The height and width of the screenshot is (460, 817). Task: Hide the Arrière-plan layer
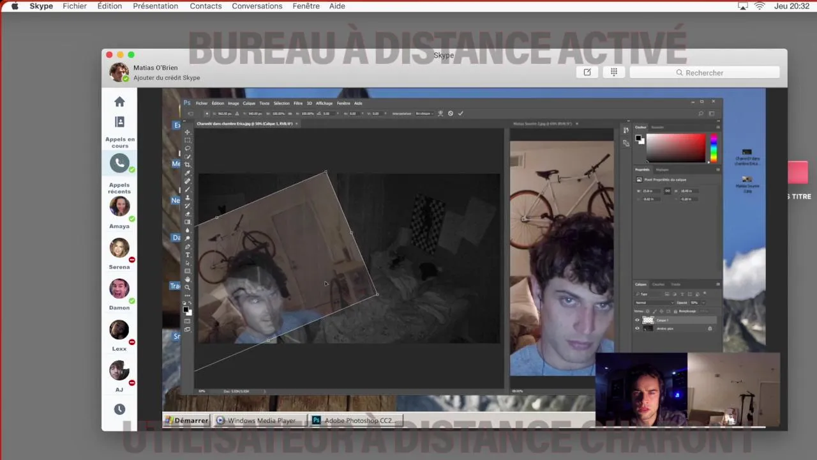point(637,328)
